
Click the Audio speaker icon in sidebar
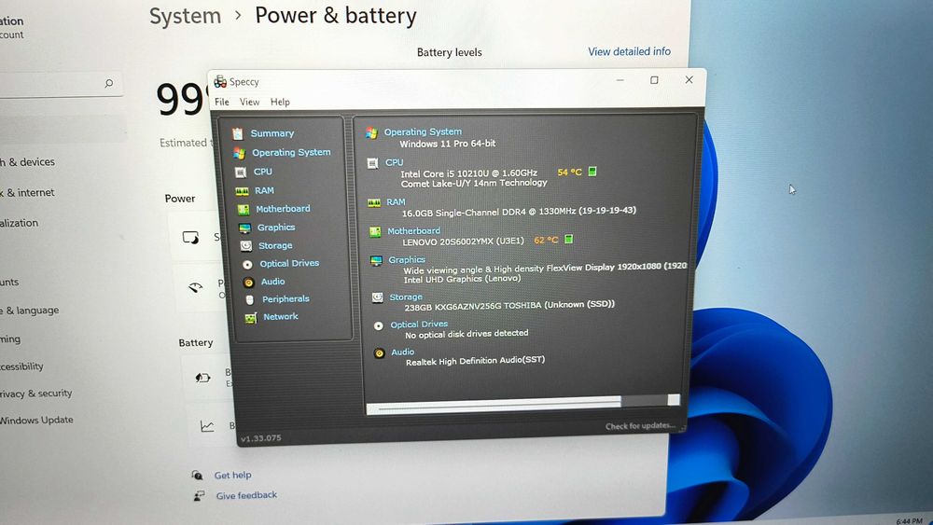[249, 283]
